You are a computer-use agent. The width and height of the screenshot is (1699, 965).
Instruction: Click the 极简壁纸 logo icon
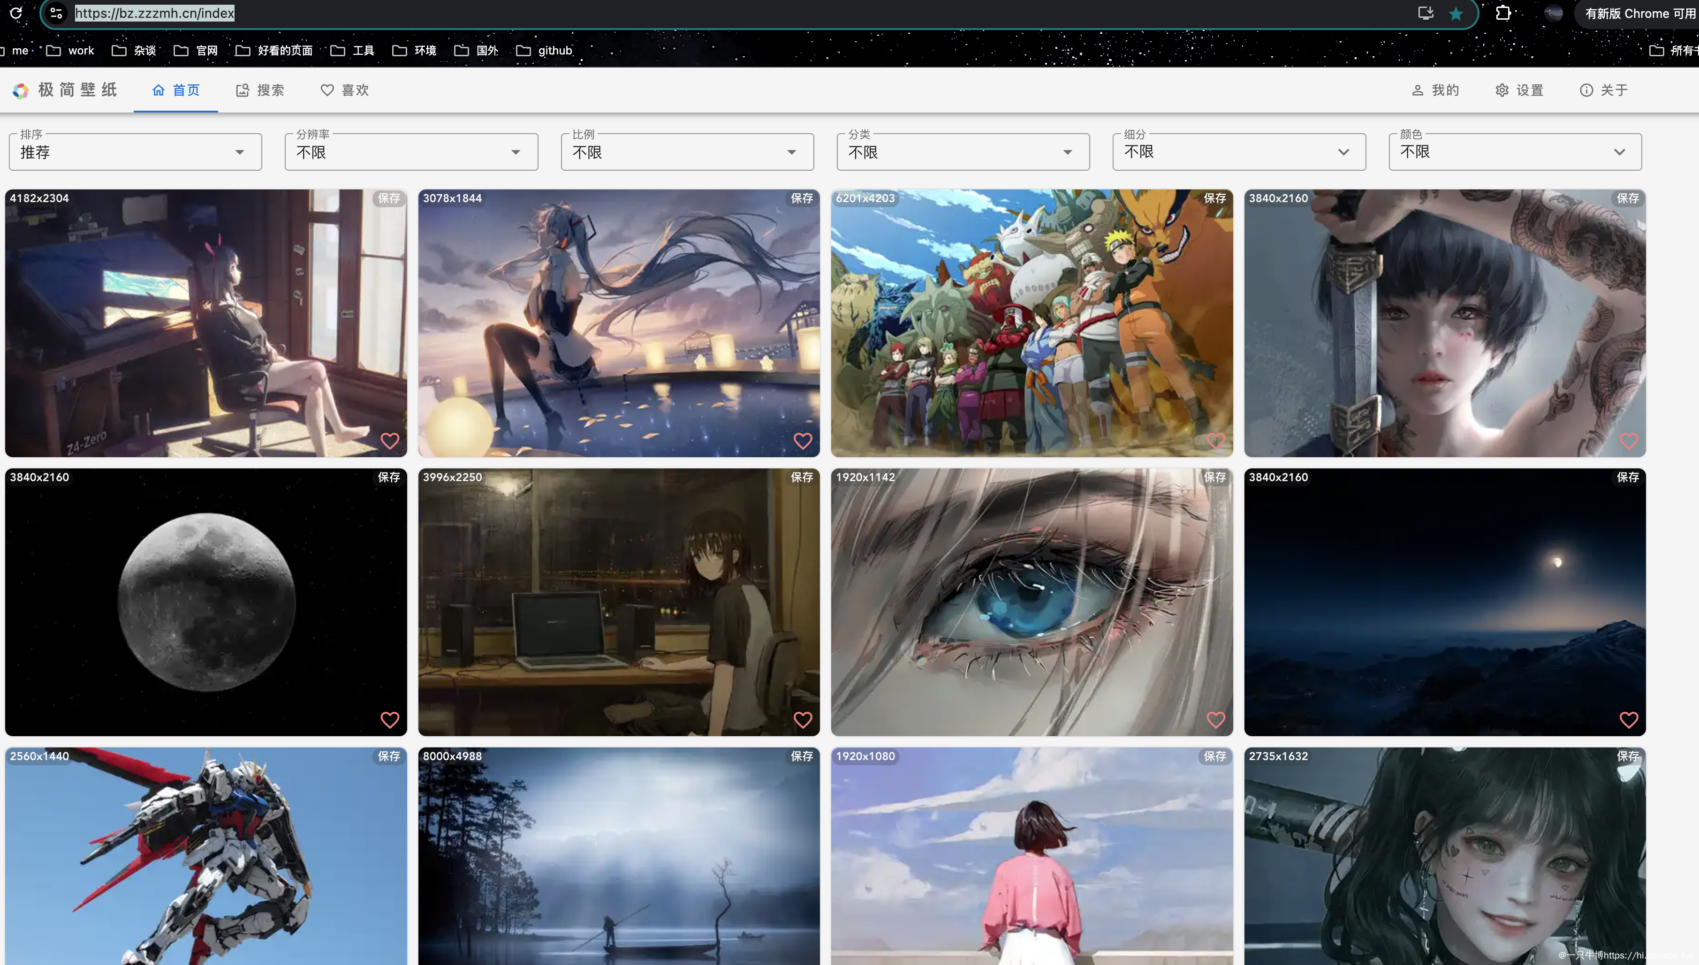21,91
